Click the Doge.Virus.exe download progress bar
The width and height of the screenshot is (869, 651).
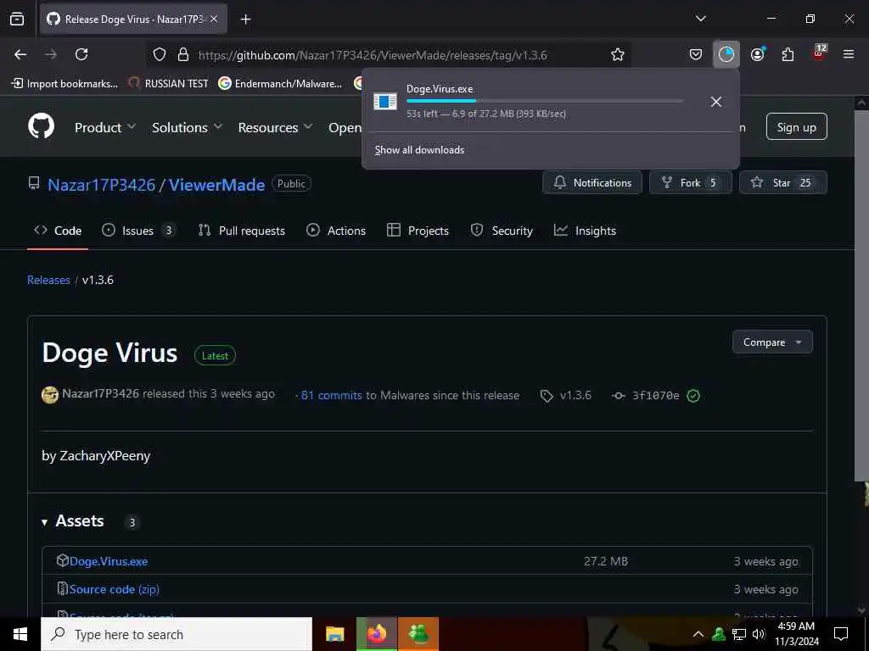[545, 101]
